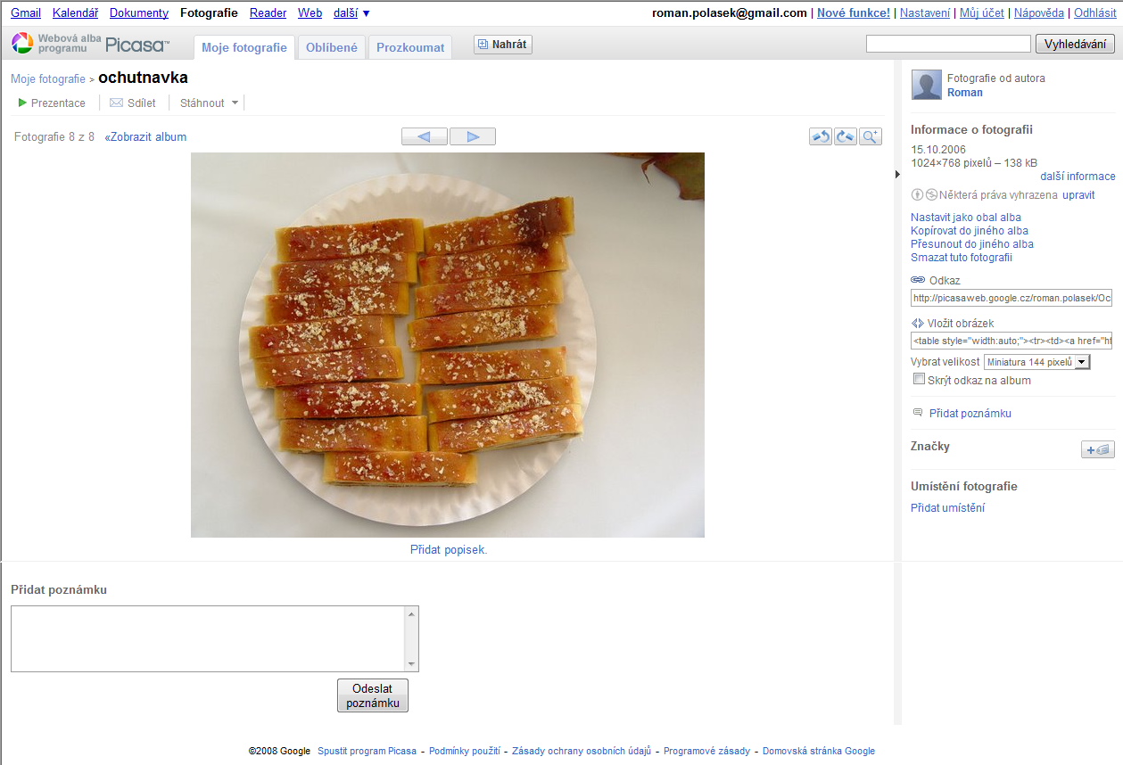Open Kalendář from top bar
Viewport: 1123px width, 765px height.
[76, 13]
